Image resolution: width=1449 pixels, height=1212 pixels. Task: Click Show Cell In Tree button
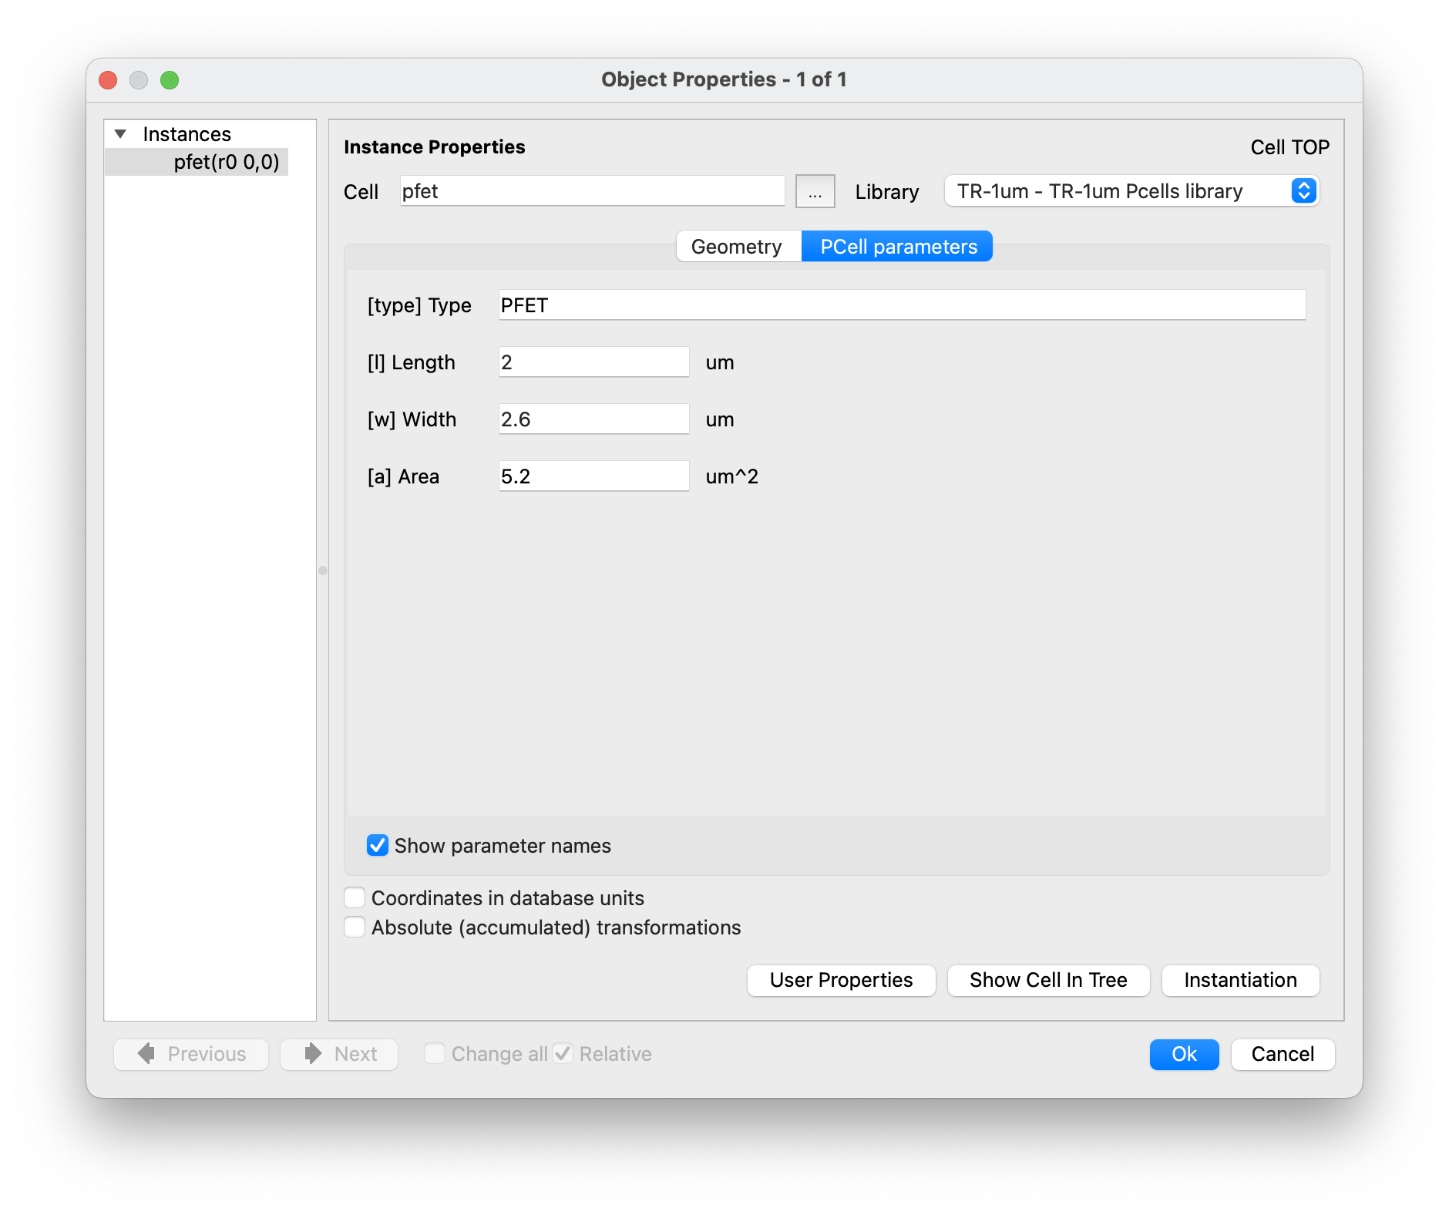1048,980
